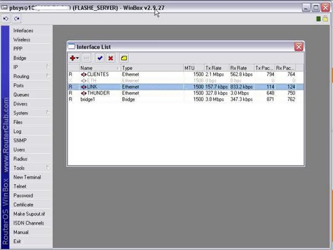
Task: Open the SNMP menu item
Action: [30, 140]
